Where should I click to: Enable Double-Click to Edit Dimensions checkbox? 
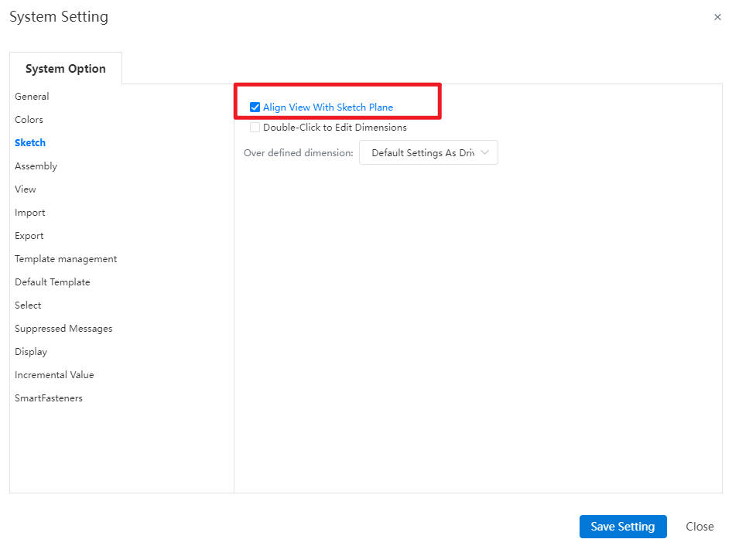[255, 128]
